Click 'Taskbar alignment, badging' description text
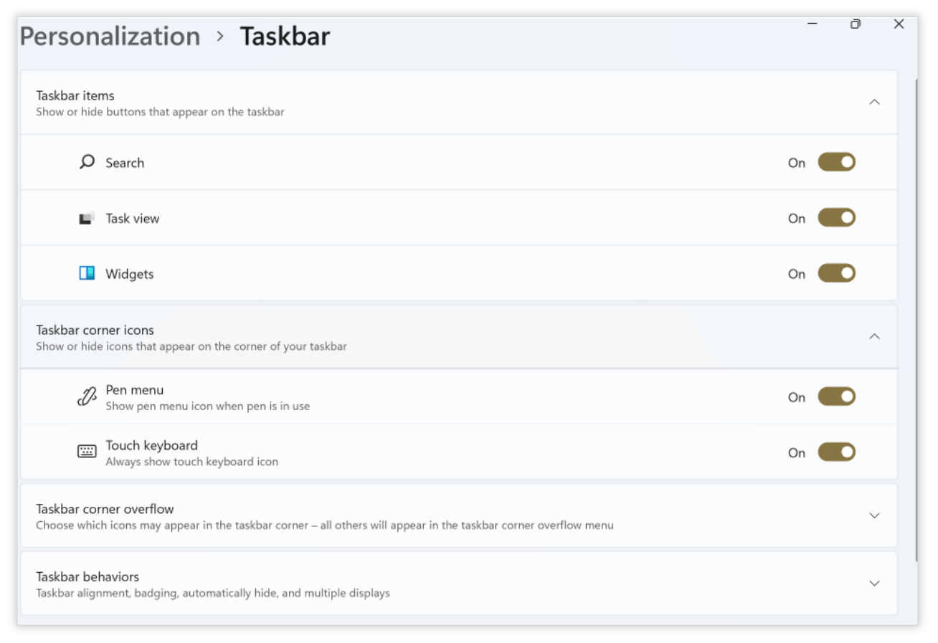 tap(213, 594)
